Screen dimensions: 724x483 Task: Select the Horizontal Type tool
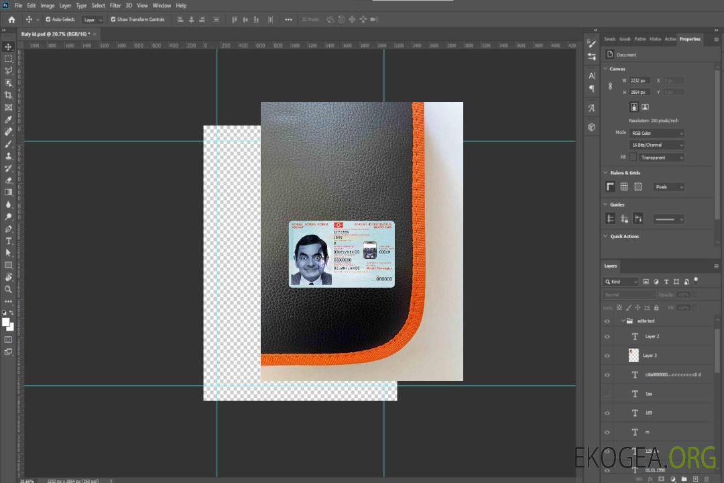click(x=9, y=241)
